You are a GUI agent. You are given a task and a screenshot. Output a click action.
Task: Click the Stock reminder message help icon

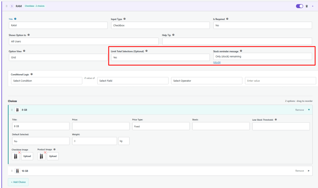pyautogui.click(x=241, y=51)
